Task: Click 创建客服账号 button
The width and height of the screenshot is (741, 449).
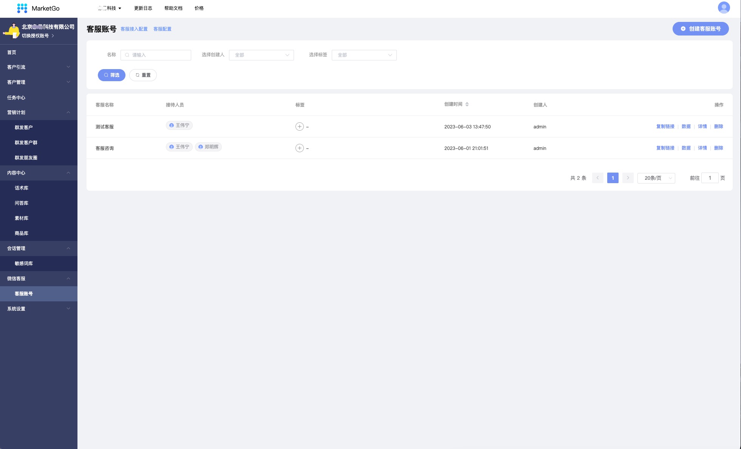Action: [700, 29]
